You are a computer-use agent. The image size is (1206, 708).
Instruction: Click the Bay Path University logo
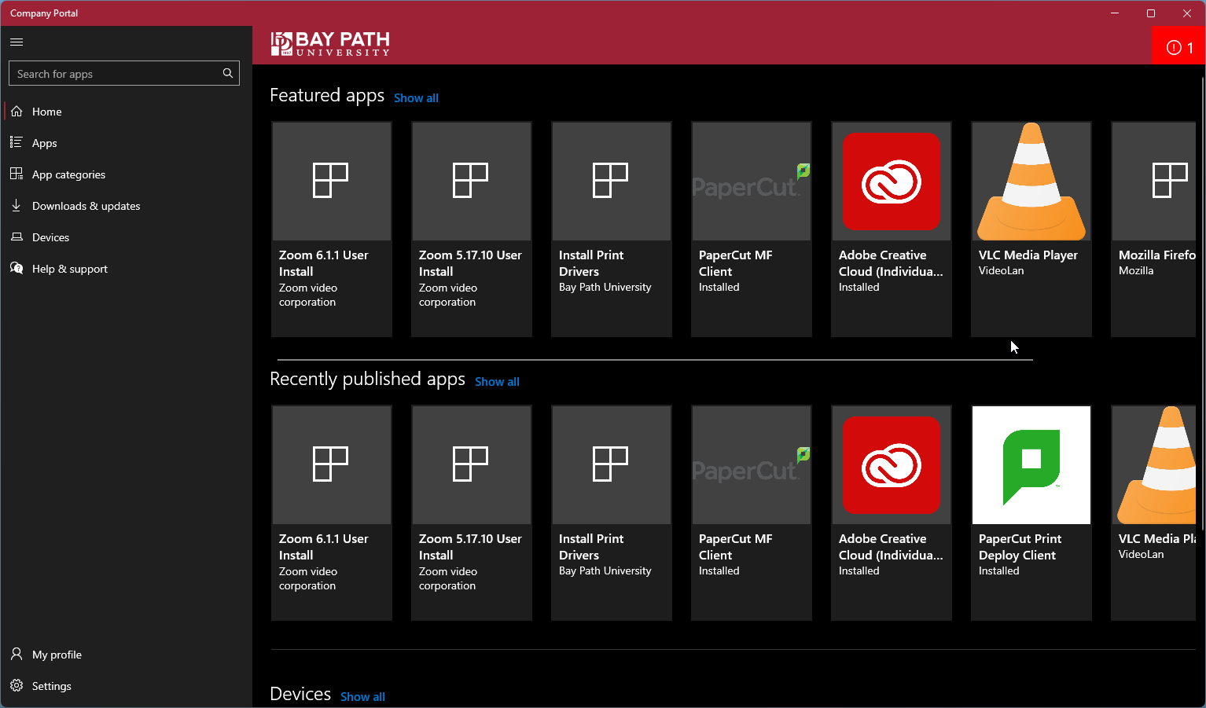pos(329,44)
